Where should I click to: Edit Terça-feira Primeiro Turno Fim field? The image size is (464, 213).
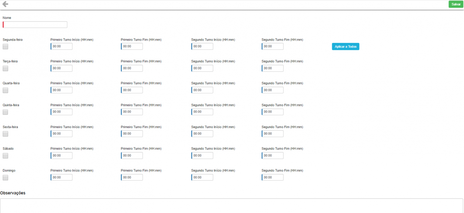pyautogui.click(x=132, y=68)
